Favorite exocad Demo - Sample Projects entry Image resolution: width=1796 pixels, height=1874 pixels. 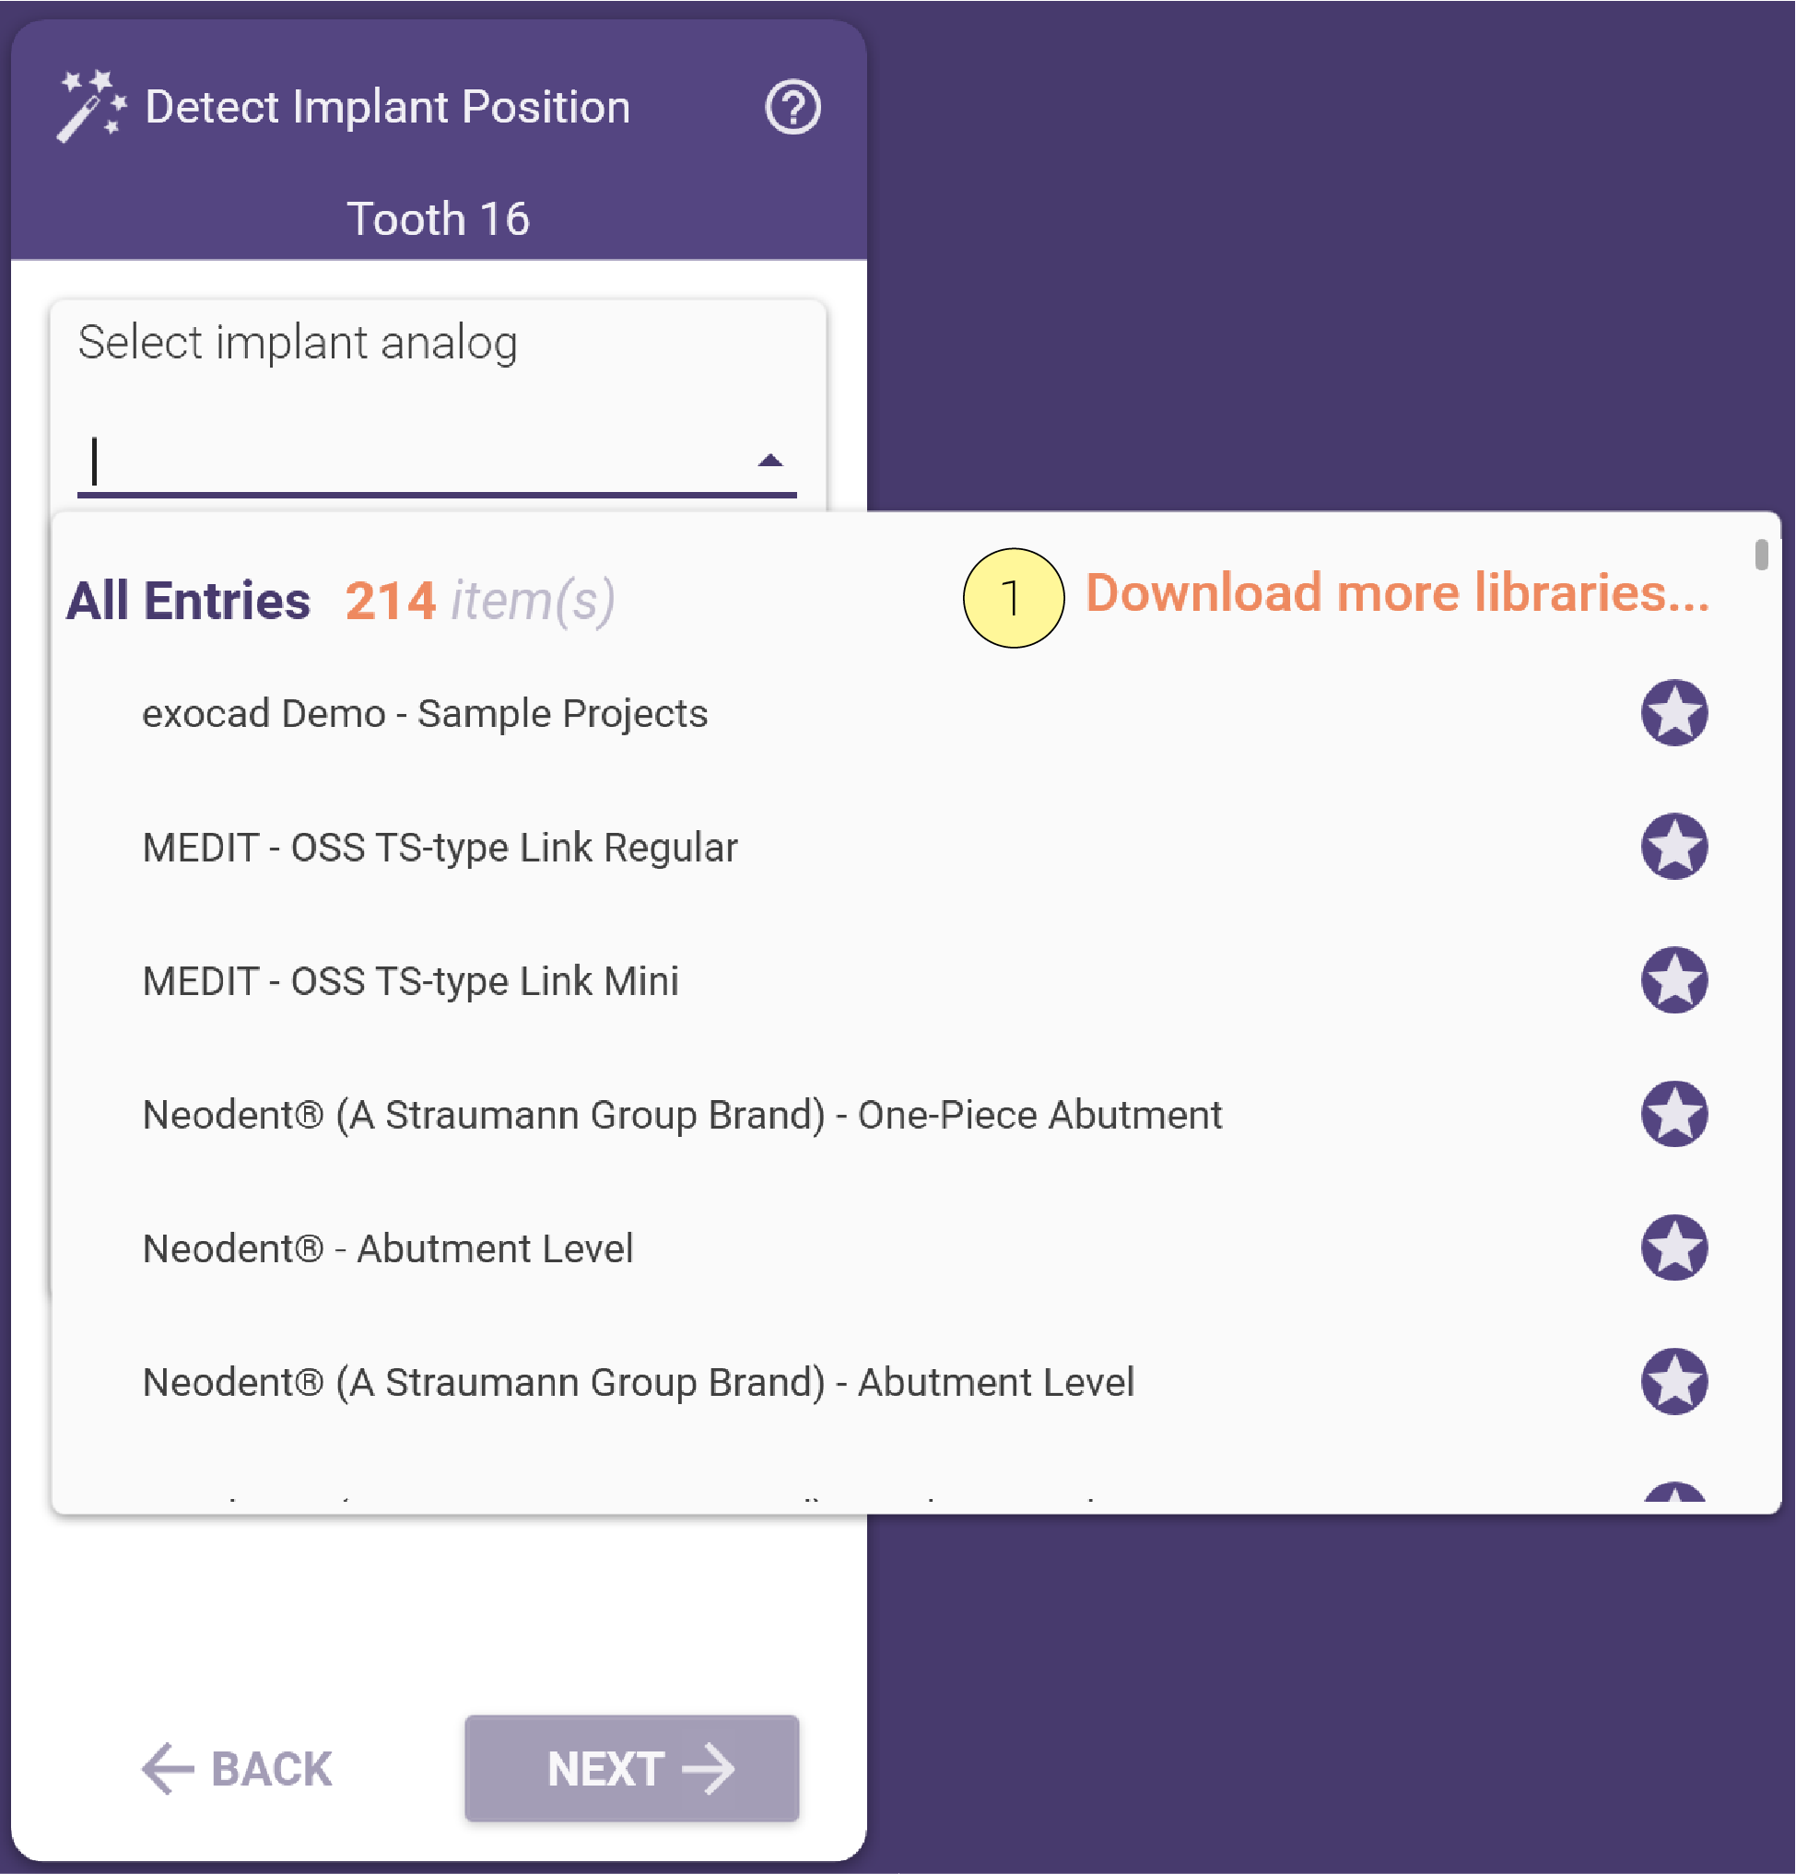click(x=1674, y=713)
